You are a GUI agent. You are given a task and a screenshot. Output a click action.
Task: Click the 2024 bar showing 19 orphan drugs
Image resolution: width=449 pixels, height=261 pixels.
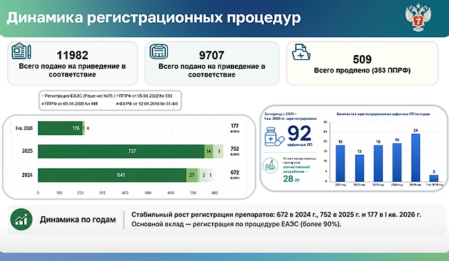click(397, 163)
